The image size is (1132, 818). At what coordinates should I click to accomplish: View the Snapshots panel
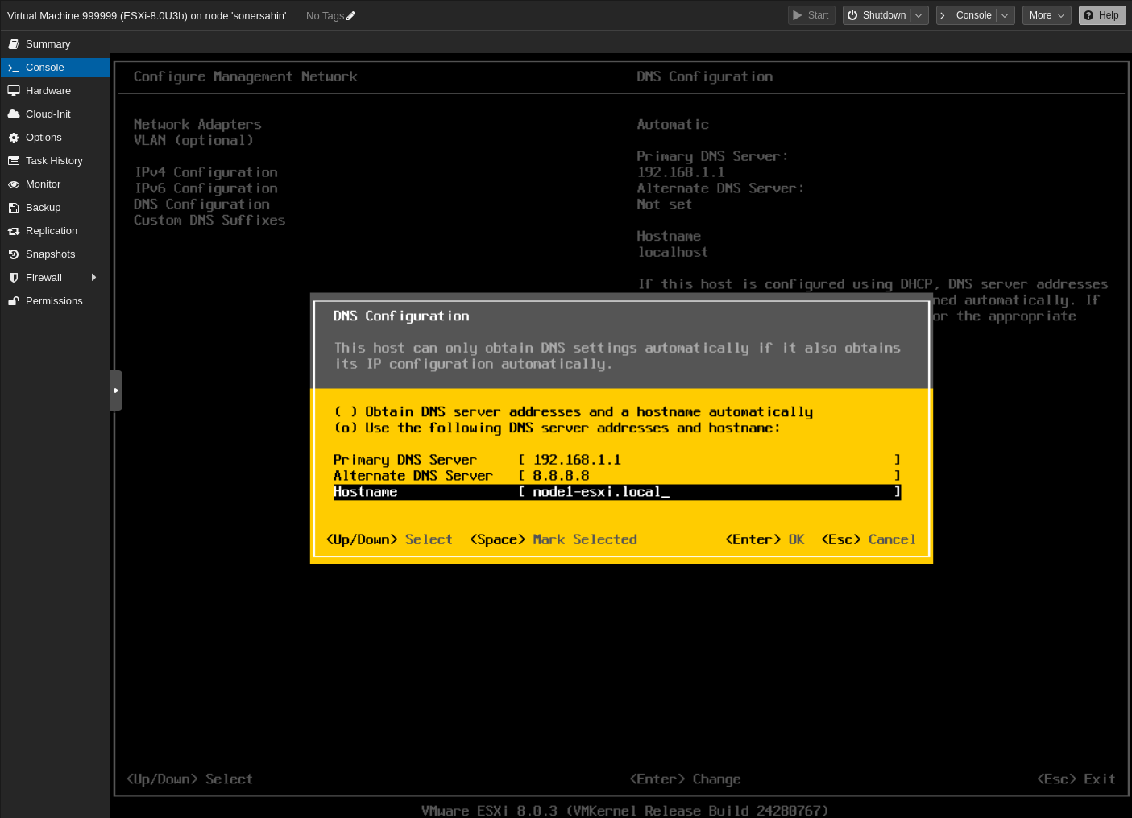(49, 254)
